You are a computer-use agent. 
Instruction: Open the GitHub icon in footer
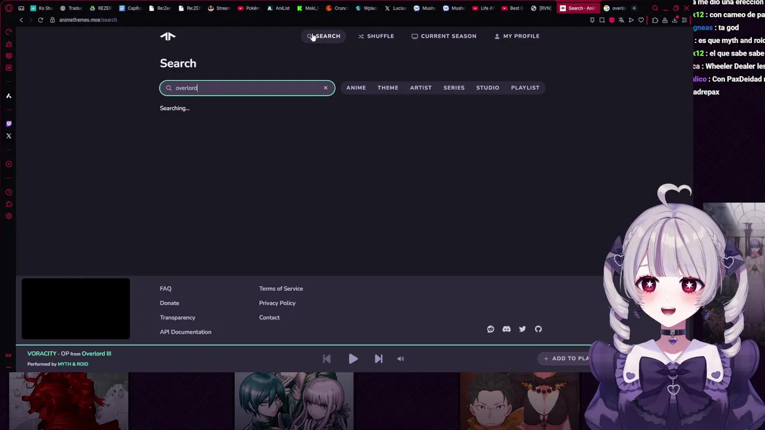click(538, 329)
